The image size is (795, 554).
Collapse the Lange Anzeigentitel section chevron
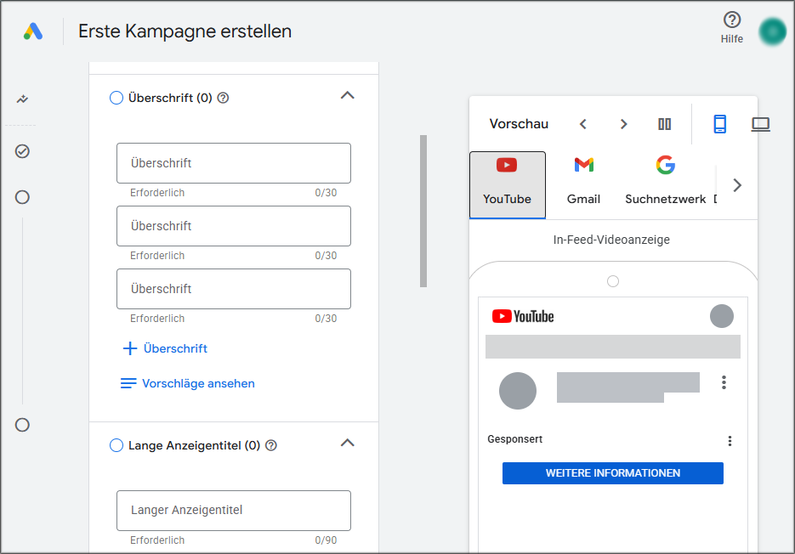(x=347, y=443)
